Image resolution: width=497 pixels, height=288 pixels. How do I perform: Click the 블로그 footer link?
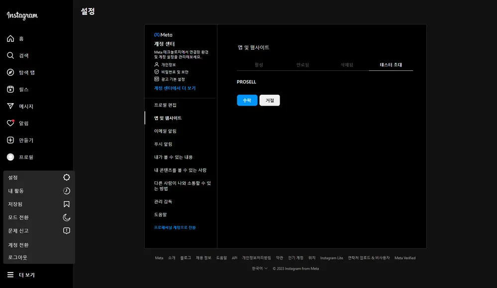(186, 258)
